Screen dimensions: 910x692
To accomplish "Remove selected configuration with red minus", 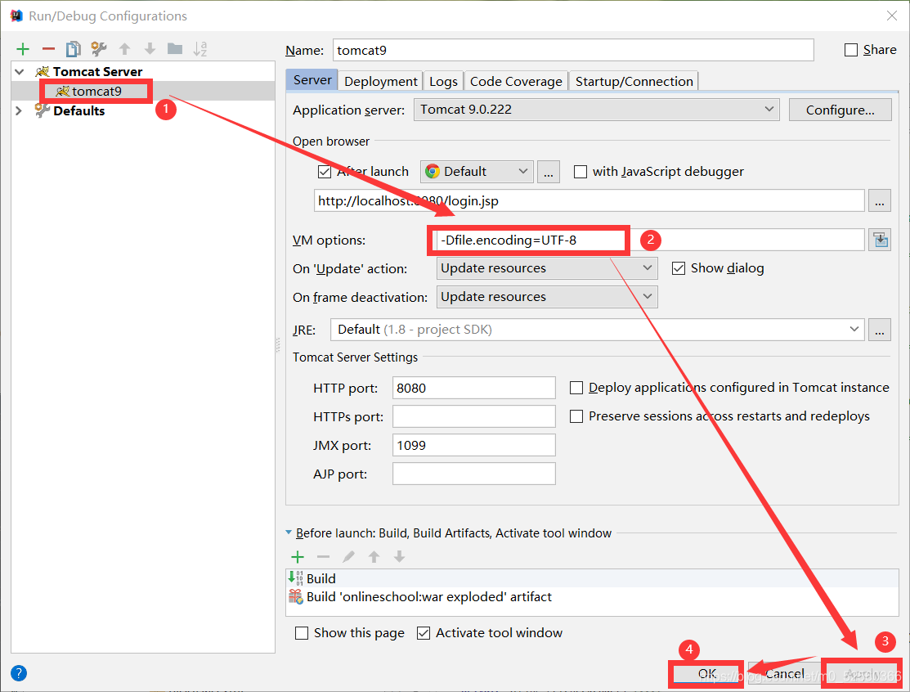I will (x=49, y=49).
